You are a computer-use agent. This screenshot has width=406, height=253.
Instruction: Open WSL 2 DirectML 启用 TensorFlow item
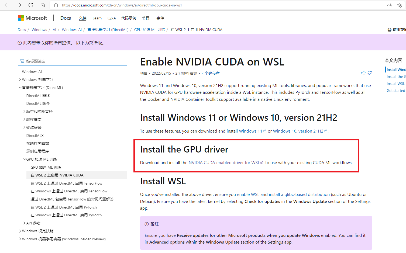66,183
